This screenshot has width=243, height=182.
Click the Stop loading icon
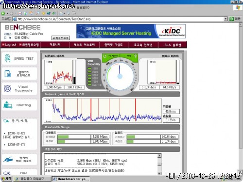click(20, 14)
